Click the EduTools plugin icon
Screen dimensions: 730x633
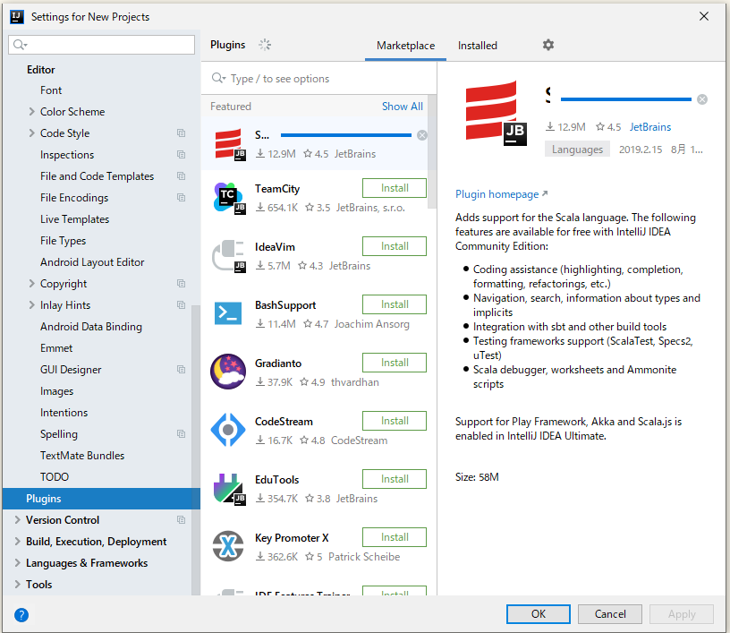pos(229,489)
